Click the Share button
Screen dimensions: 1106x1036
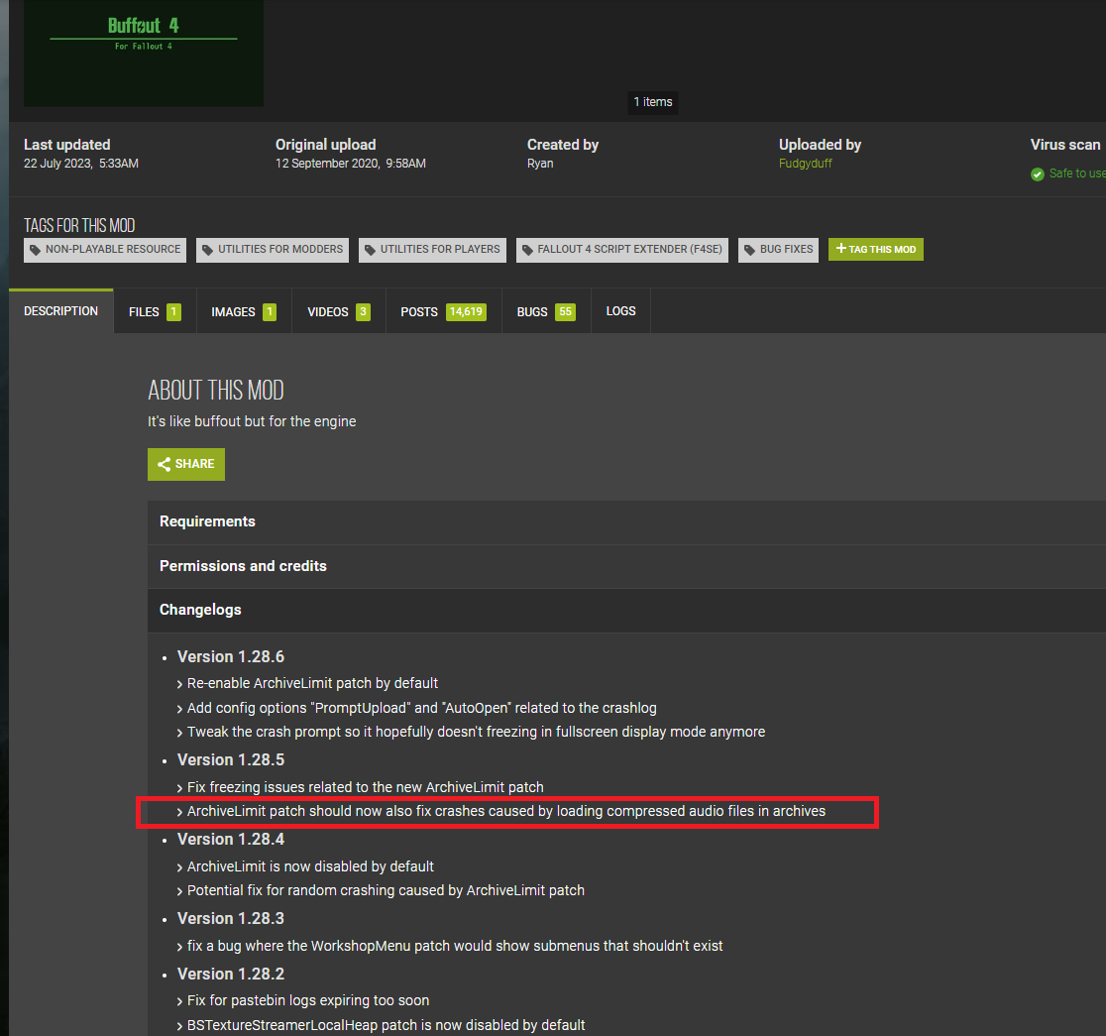(186, 464)
